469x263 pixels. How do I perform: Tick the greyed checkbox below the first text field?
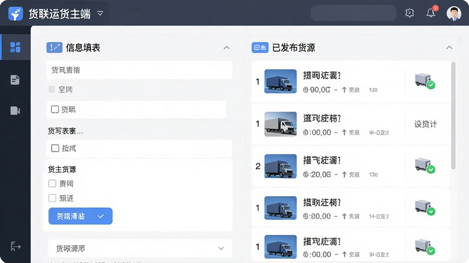pyautogui.click(x=52, y=89)
